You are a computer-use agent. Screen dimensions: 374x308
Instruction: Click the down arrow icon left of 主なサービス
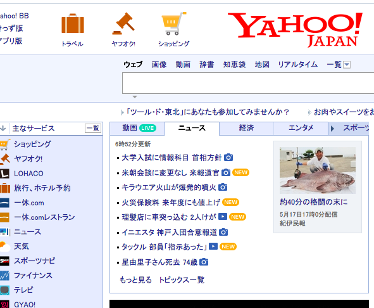tap(3, 128)
